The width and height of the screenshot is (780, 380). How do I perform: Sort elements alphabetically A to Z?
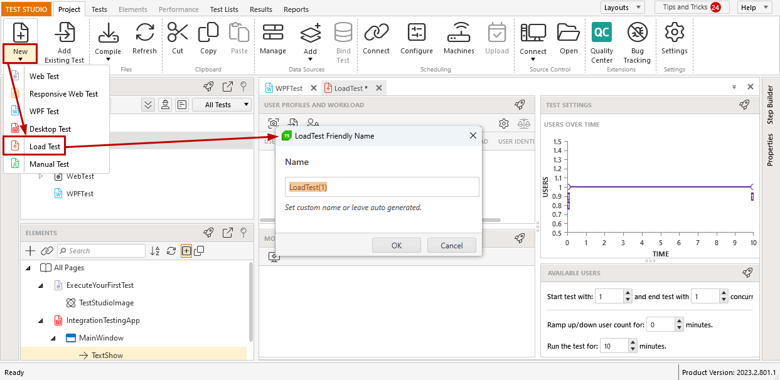156,251
